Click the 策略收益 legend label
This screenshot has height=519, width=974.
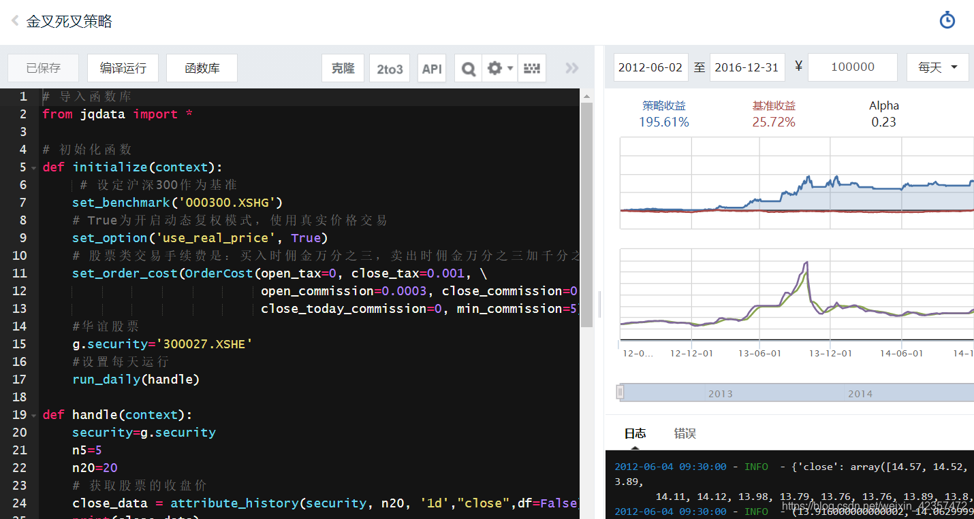(x=664, y=105)
